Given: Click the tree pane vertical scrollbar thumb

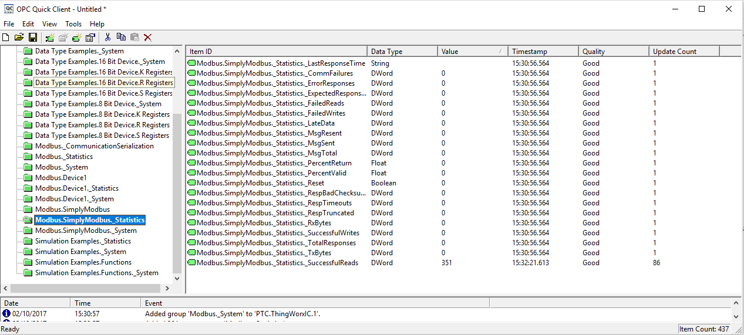Looking at the screenshot, I should [177, 194].
